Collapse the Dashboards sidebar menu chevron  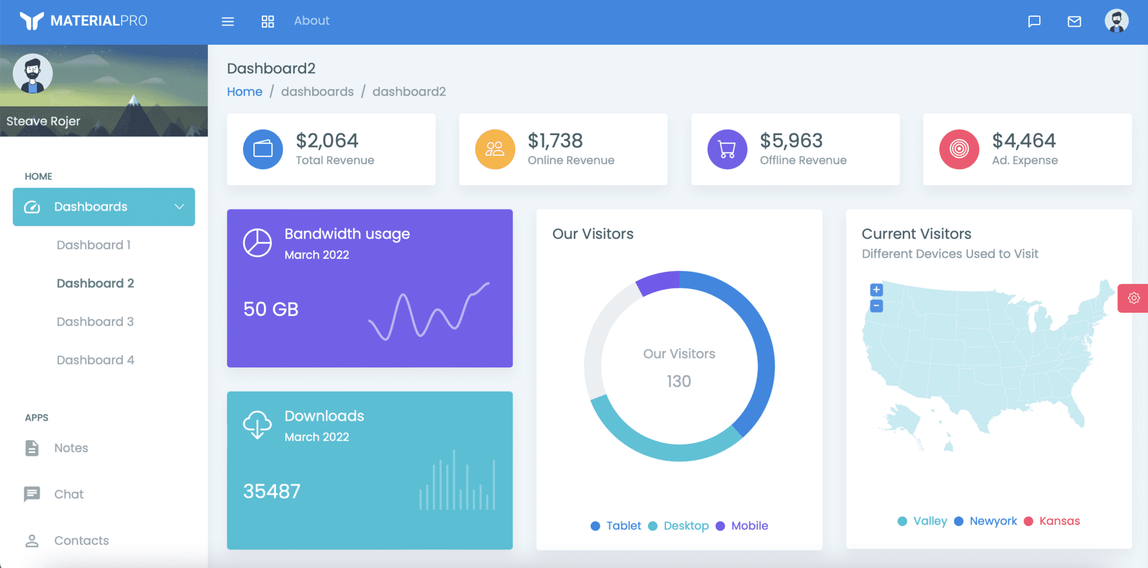point(179,207)
